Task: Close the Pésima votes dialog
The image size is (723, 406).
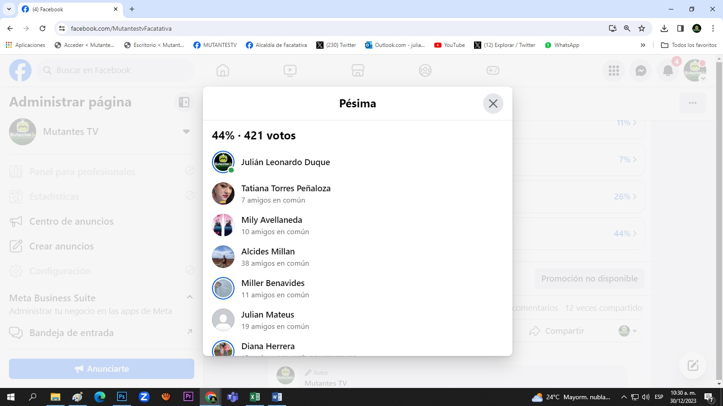Action: (493, 104)
